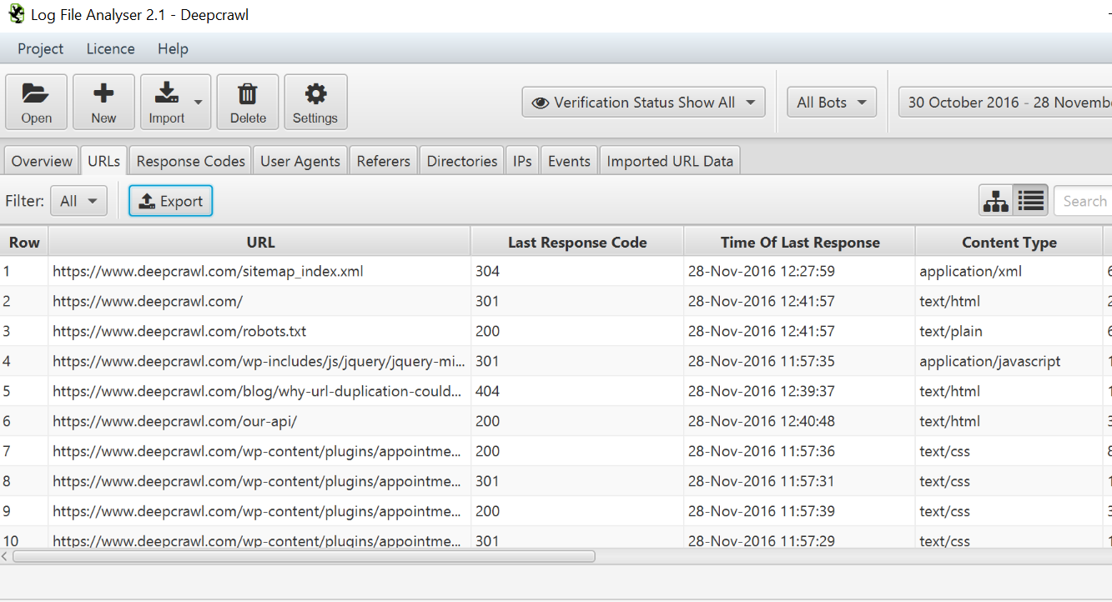Switch to tree view icon
The width and height of the screenshot is (1112, 602).
[x=996, y=201]
